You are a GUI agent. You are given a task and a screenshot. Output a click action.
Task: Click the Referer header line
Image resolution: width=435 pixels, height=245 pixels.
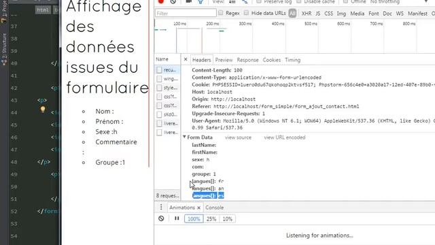[275, 106]
